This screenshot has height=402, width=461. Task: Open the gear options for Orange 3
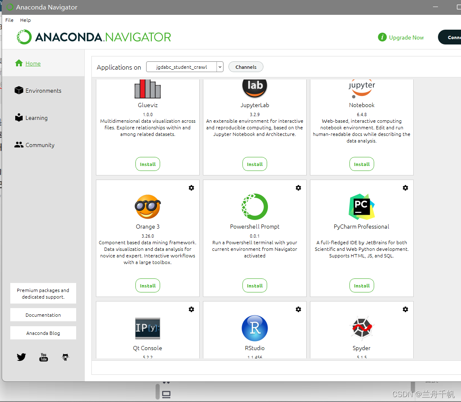191,188
